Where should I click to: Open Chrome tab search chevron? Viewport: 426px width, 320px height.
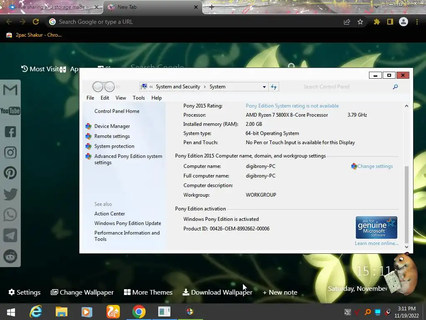[x=376, y=7]
